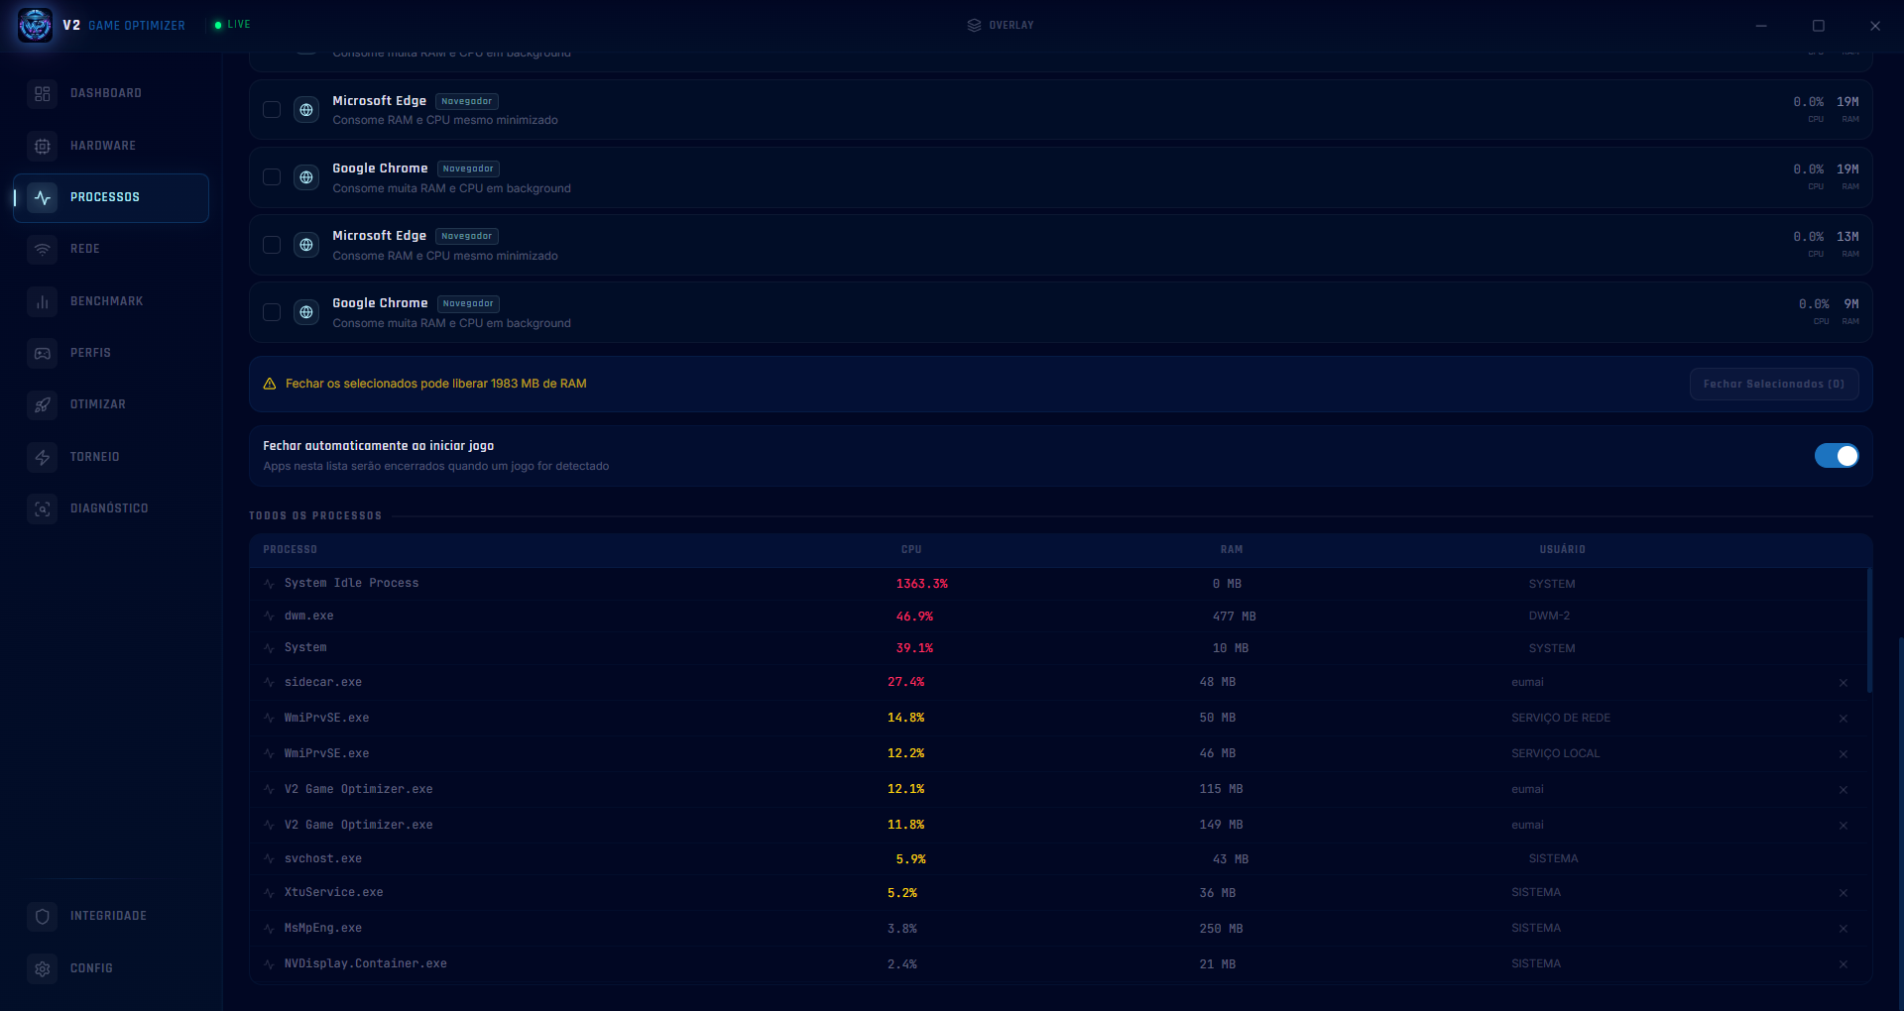Click the main page scrollbar
Image resolution: width=1904 pixels, height=1011 pixels.
click(1900, 823)
